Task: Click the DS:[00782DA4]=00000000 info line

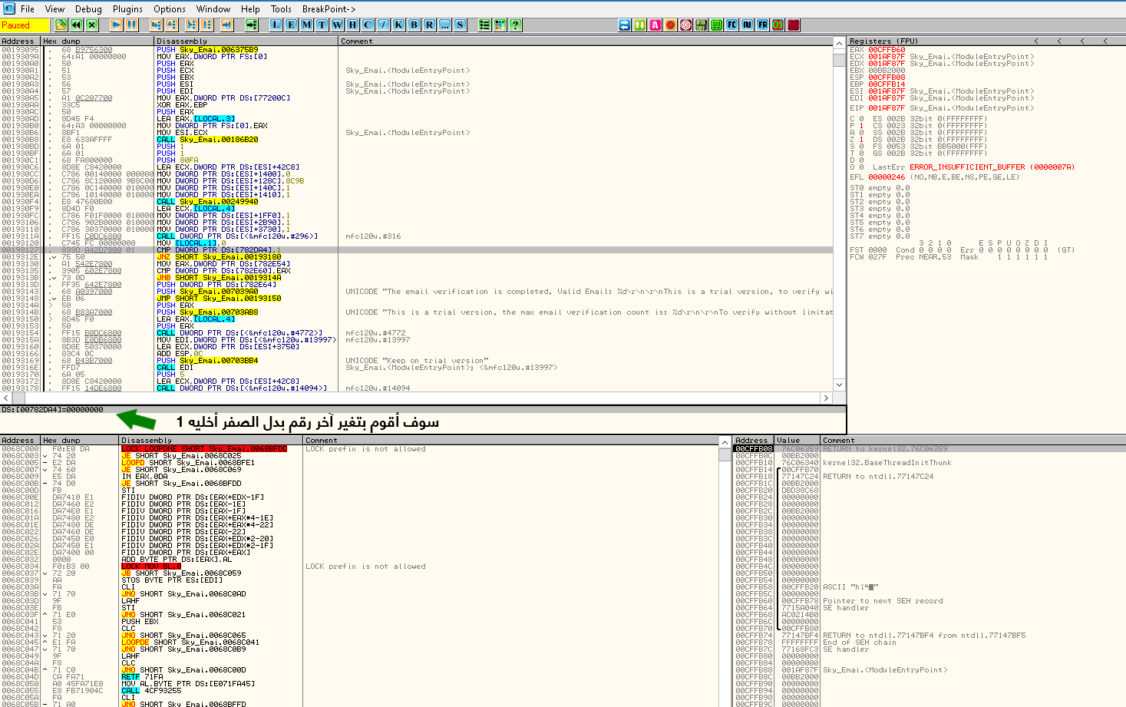Action: click(52, 410)
